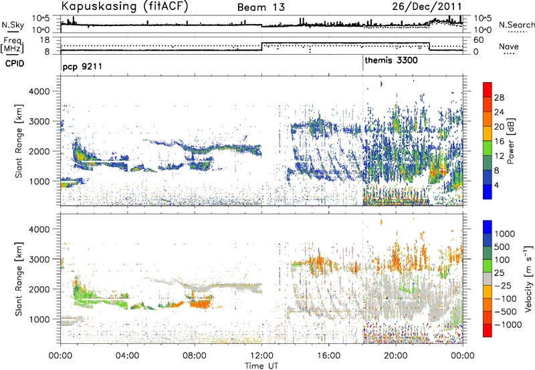Image resolution: width=535 pixels, height=370 pixels.
Task: Click the "4000" tick of the power panel
Action: [38, 91]
